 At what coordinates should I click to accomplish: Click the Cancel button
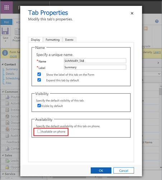pyautogui.click(x=124, y=170)
